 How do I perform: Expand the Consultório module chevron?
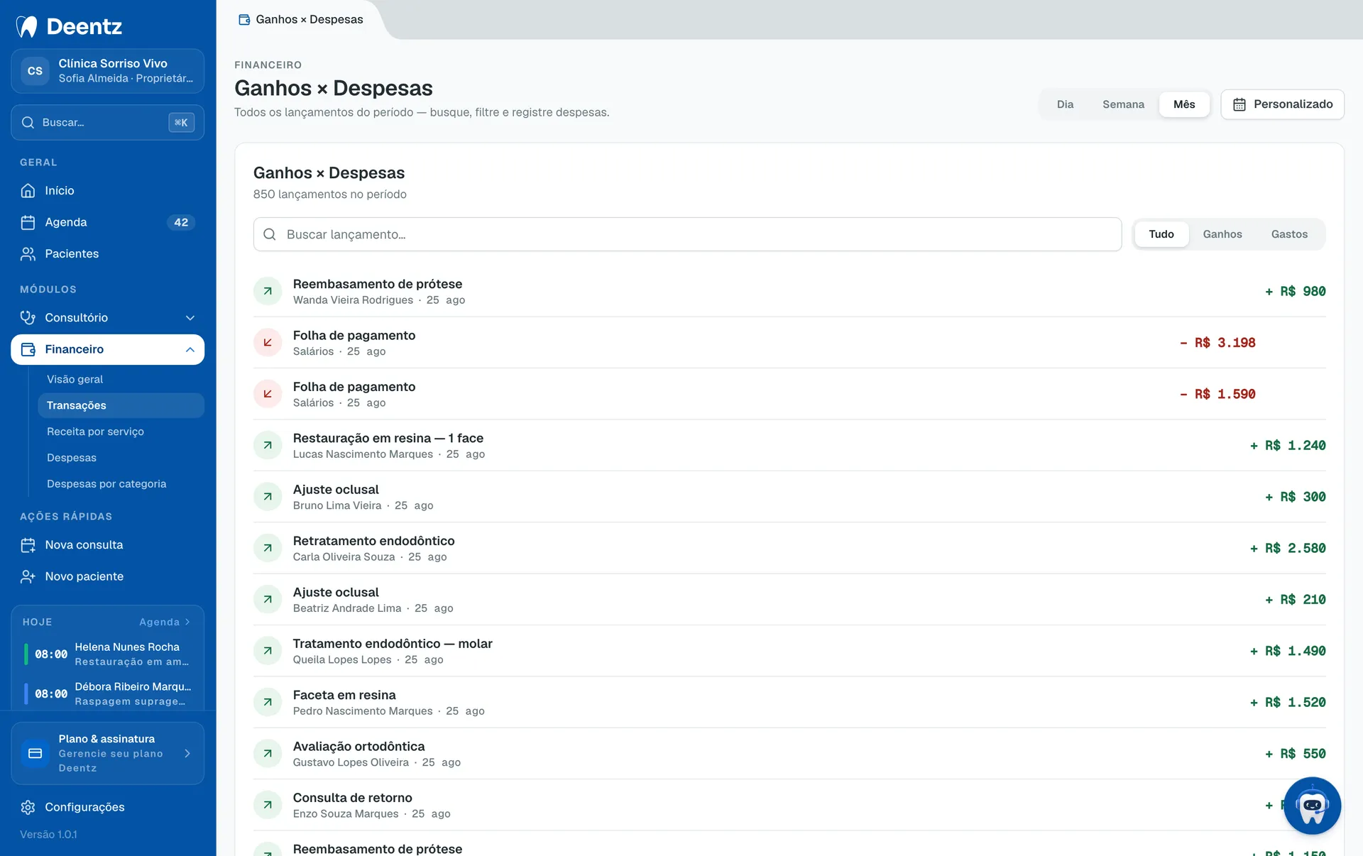pyautogui.click(x=190, y=318)
